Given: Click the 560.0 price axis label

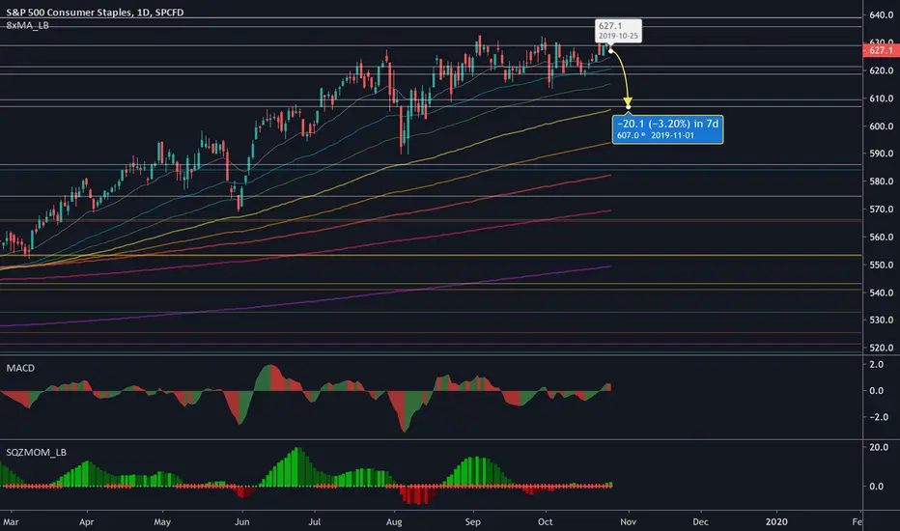Looking at the screenshot, I should click(881, 238).
